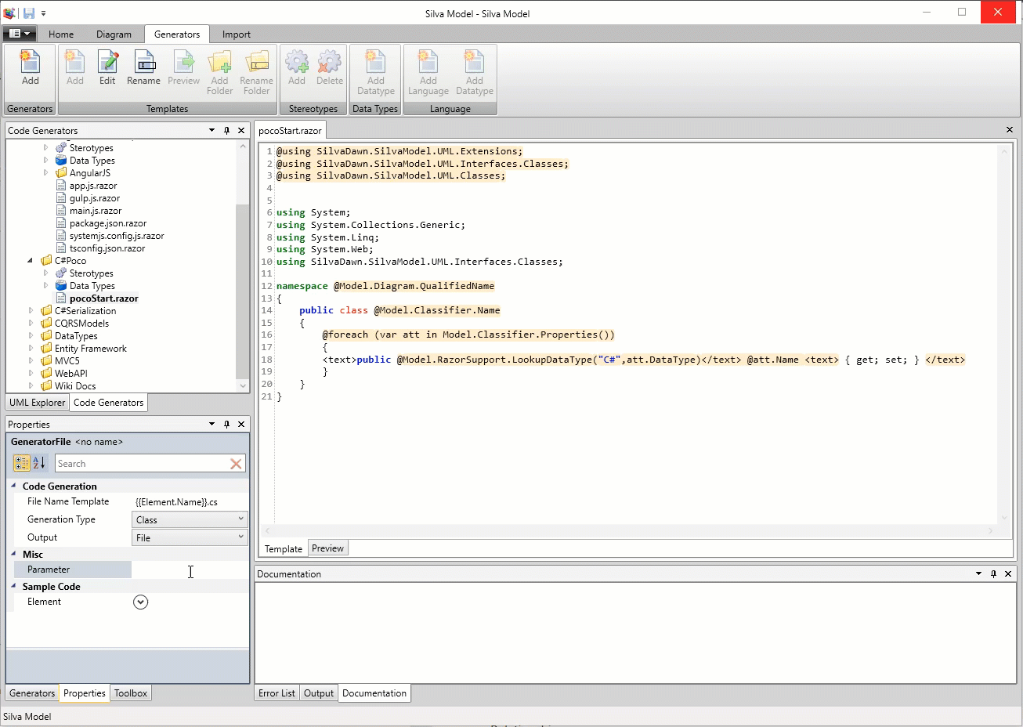Click the Rename Folder ribbon icon
The image size is (1023, 727).
pos(256,72)
